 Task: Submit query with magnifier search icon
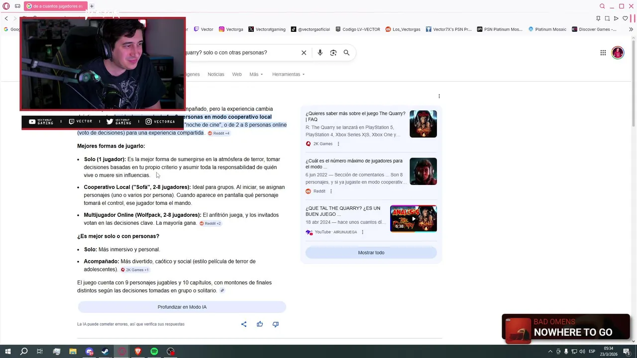[346, 53]
